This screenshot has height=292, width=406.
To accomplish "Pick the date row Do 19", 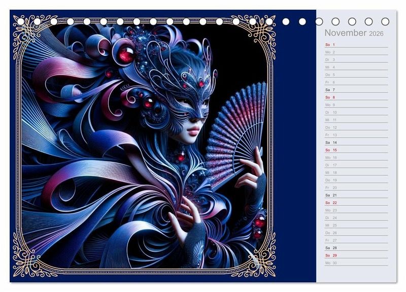I will (356, 180).
